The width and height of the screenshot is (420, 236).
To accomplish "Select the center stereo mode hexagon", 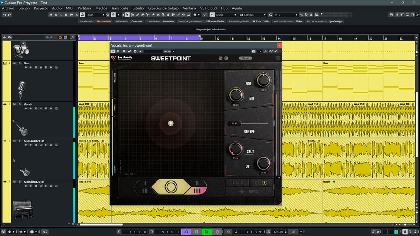I will (x=170, y=187).
